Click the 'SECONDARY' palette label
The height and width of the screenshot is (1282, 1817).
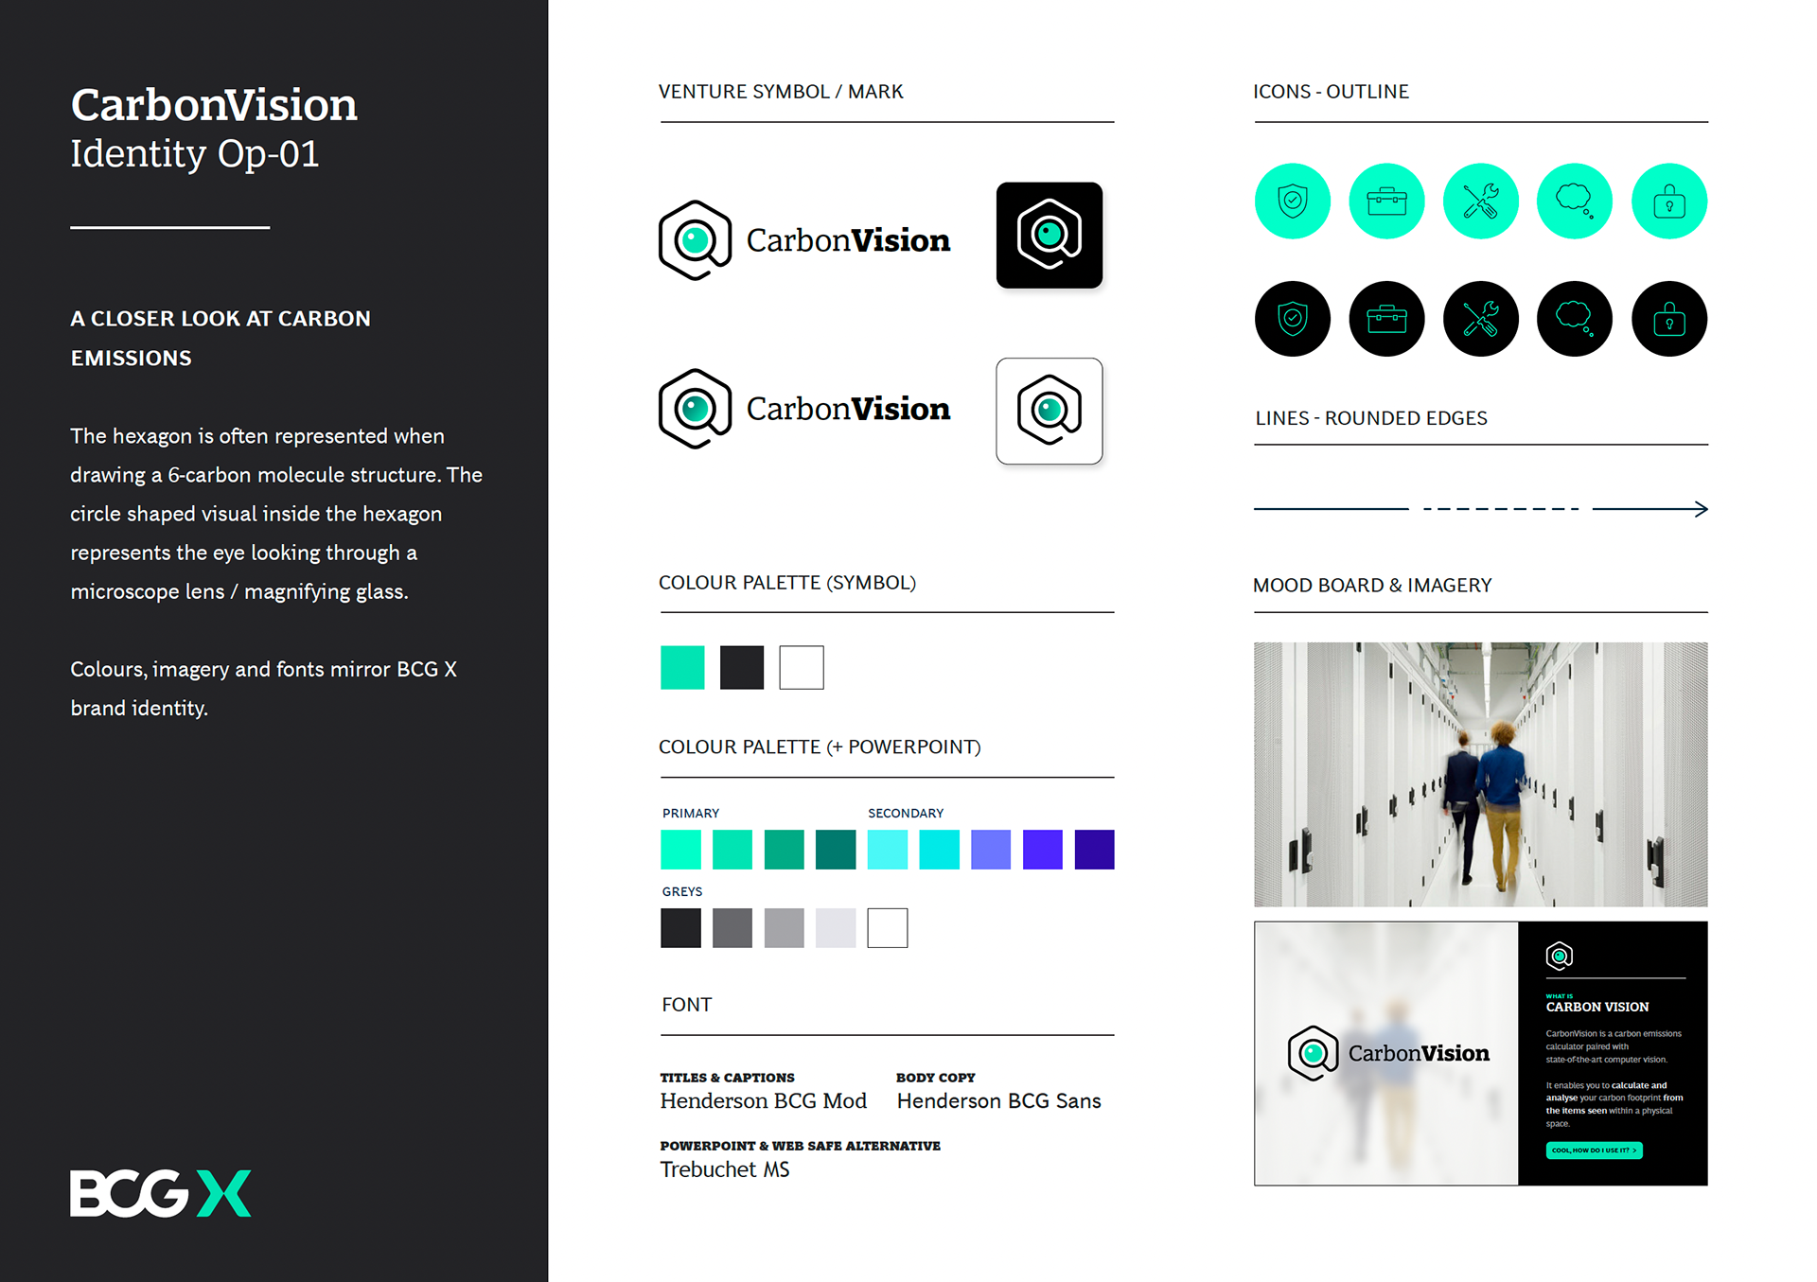point(906,814)
